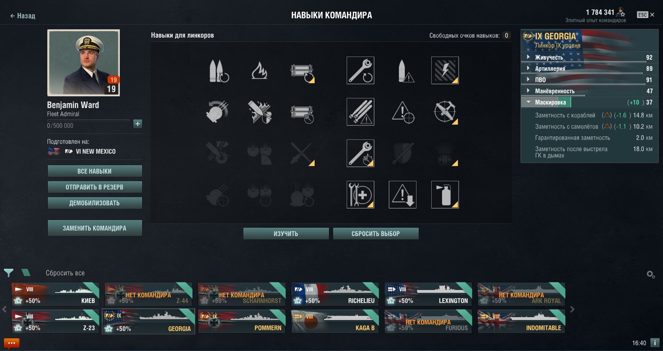The height and width of the screenshot is (351, 663).
Task: Select the repair tools plus skill icon
Action: point(360,195)
